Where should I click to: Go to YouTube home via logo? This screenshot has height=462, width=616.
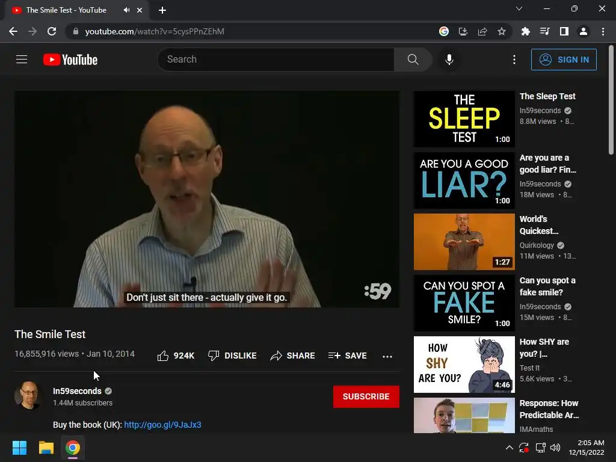tap(70, 60)
